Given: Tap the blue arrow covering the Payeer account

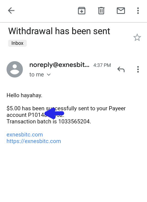Looking at the screenshot, I should coord(54,113).
